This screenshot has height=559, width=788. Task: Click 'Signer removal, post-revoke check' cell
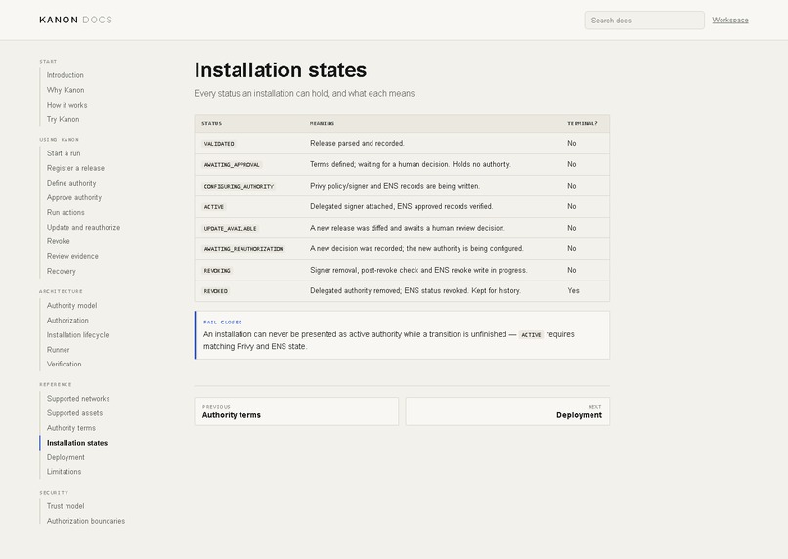(418, 270)
